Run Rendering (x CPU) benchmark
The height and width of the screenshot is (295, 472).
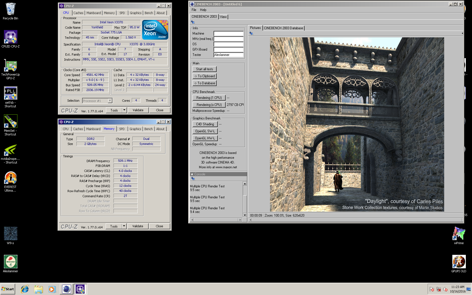click(209, 105)
